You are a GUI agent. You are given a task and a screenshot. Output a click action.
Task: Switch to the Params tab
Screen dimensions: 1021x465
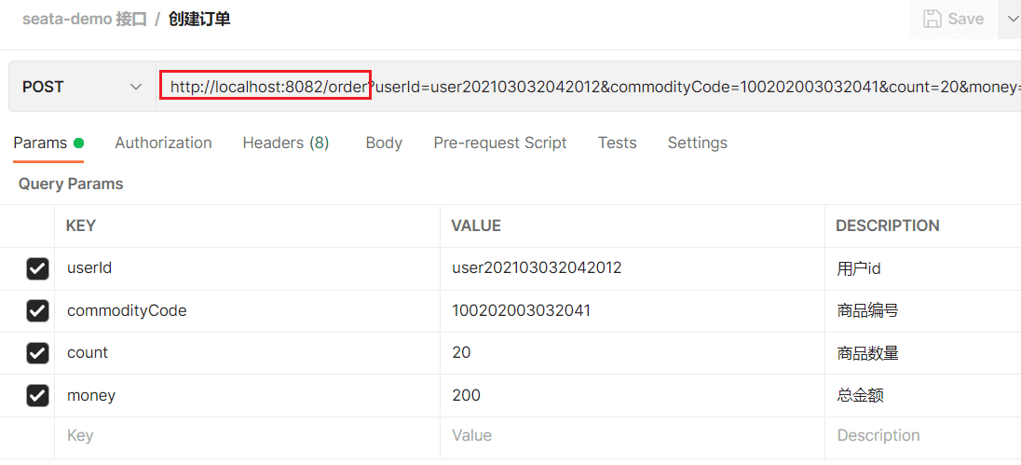point(40,143)
